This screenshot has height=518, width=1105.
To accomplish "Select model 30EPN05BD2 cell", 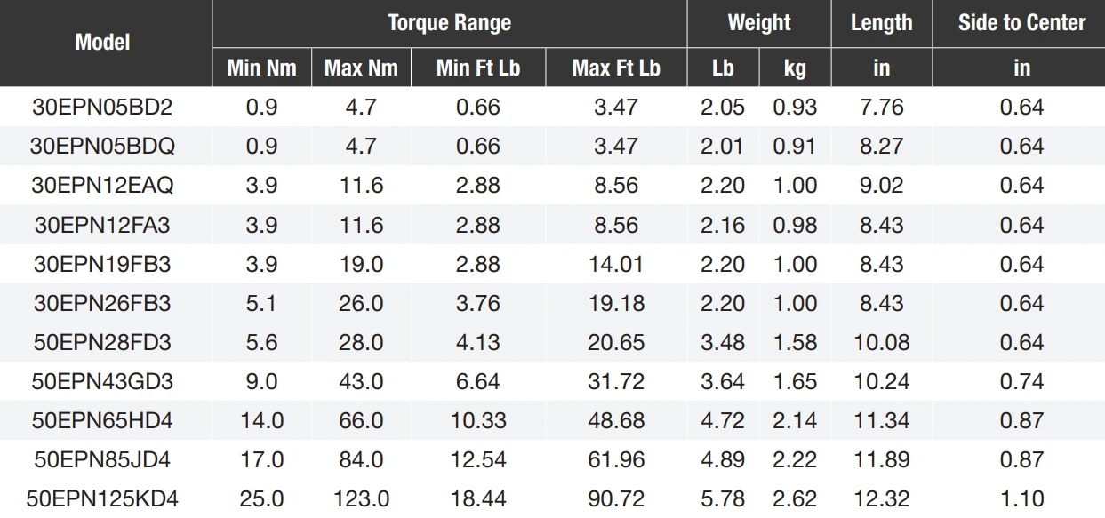I will point(103,108).
